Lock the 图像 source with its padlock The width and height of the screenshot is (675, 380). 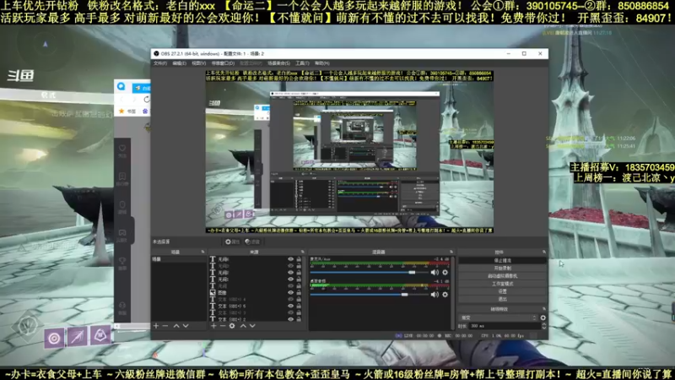pyautogui.click(x=299, y=292)
